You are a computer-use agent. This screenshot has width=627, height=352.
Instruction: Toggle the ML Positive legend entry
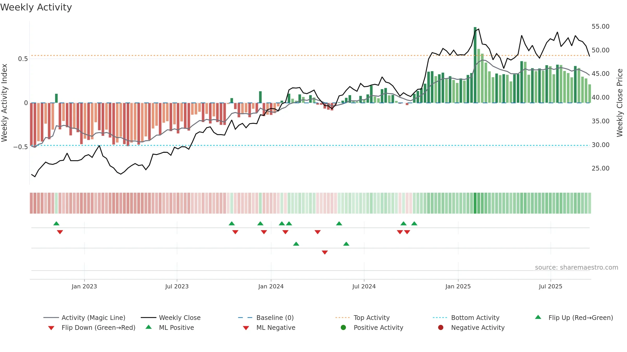pyautogui.click(x=170, y=327)
